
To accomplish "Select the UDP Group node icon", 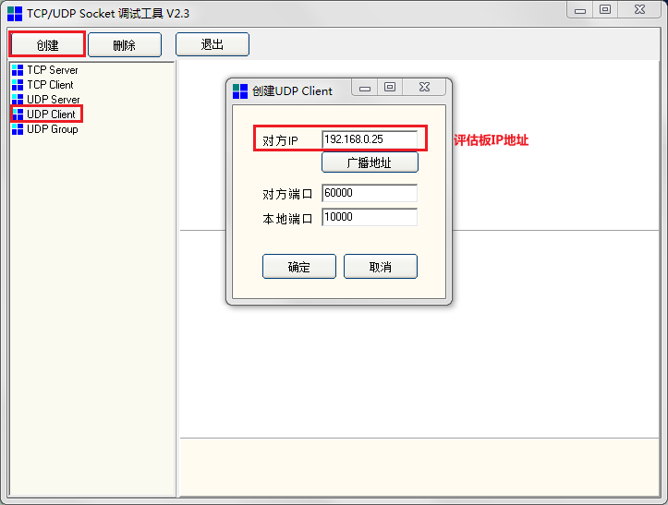I will pyautogui.click(x=18, y=129).
